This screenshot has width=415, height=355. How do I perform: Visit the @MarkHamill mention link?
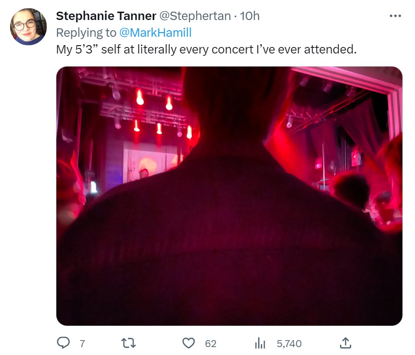(x=156, y=33)
